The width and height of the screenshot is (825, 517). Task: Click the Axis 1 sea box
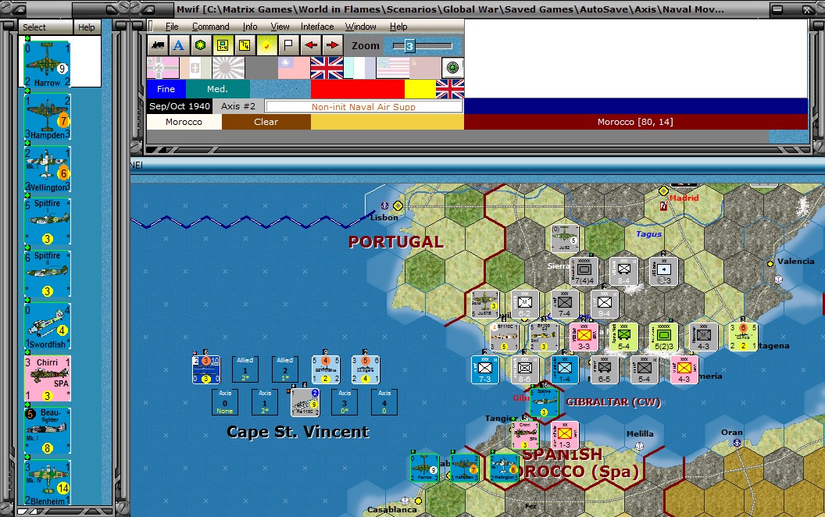pos(265,402)
